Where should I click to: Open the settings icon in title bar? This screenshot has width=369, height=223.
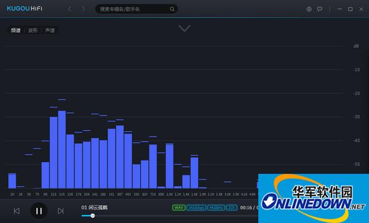(x=309, y=9)
